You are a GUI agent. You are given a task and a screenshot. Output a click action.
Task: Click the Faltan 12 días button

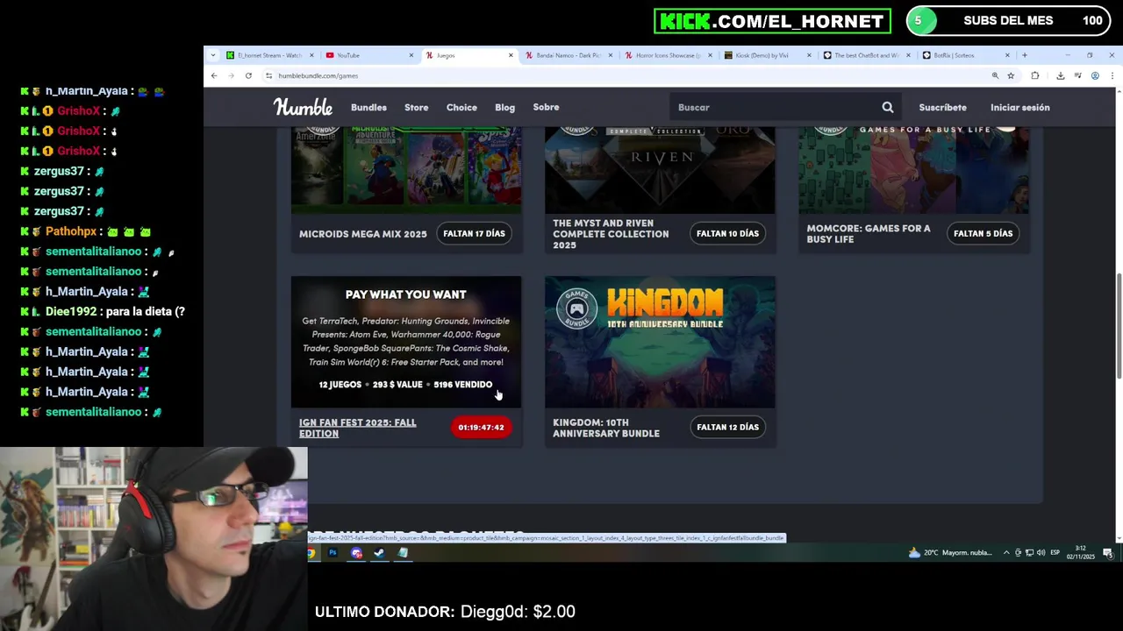pos(727,427)
